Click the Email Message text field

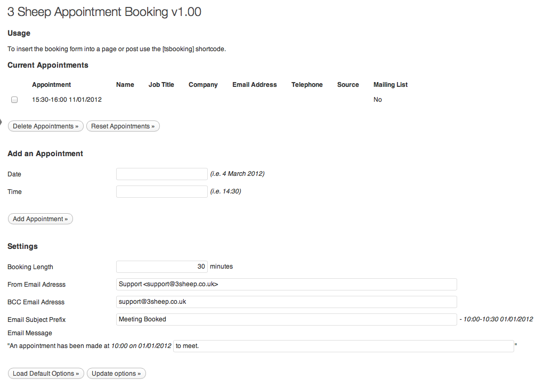coord(344,346)
